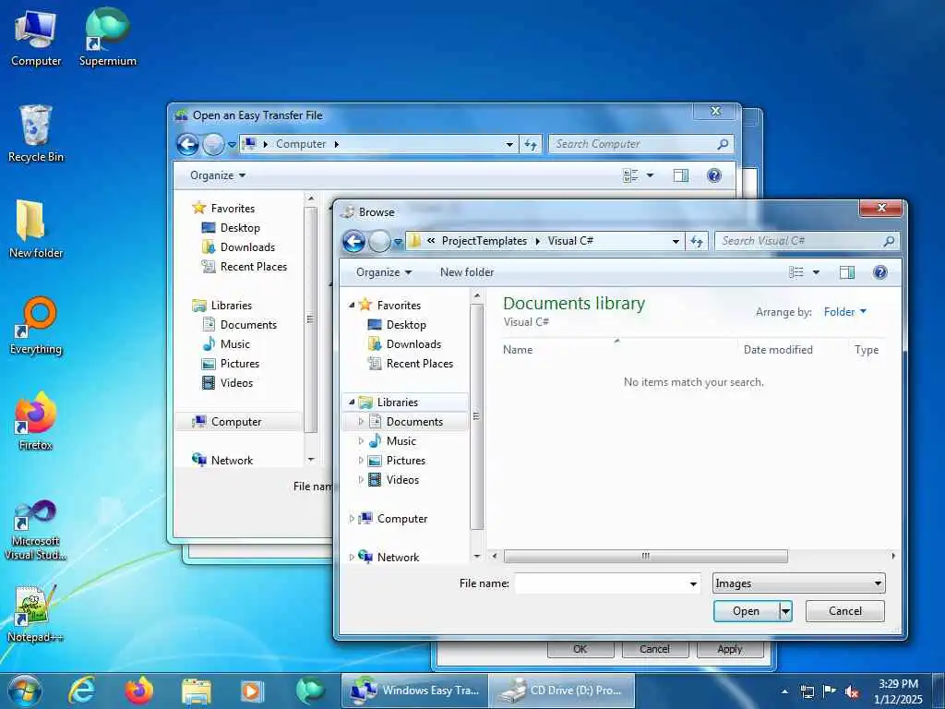This screenshot has height=709, width=945.
Task: Click Action Center flag in system tray
Action: (x=830, y=691)
